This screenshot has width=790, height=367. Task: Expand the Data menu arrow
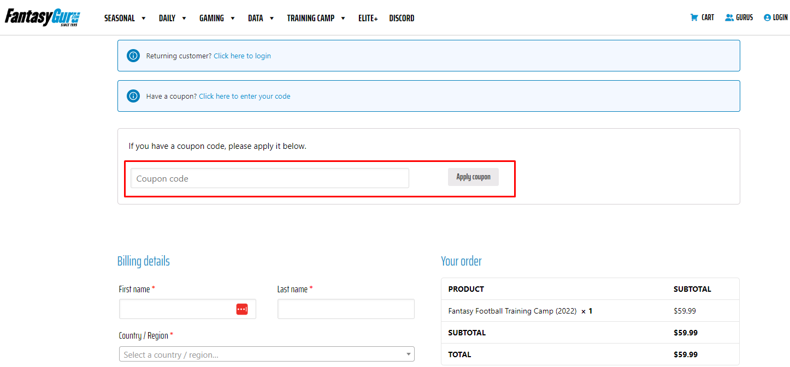coord(272,18)
